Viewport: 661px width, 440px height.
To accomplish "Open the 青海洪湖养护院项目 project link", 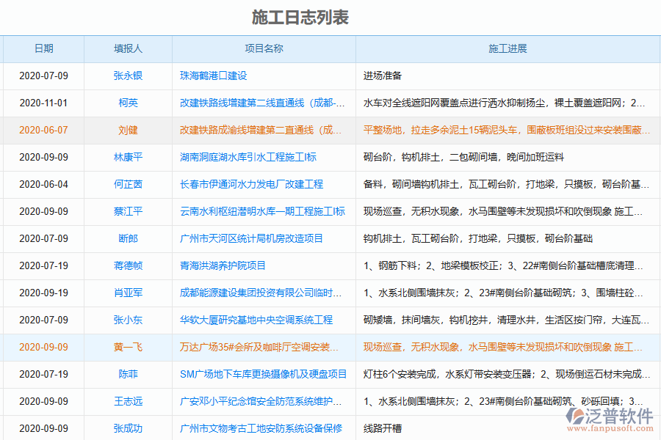I will [224, 265].
